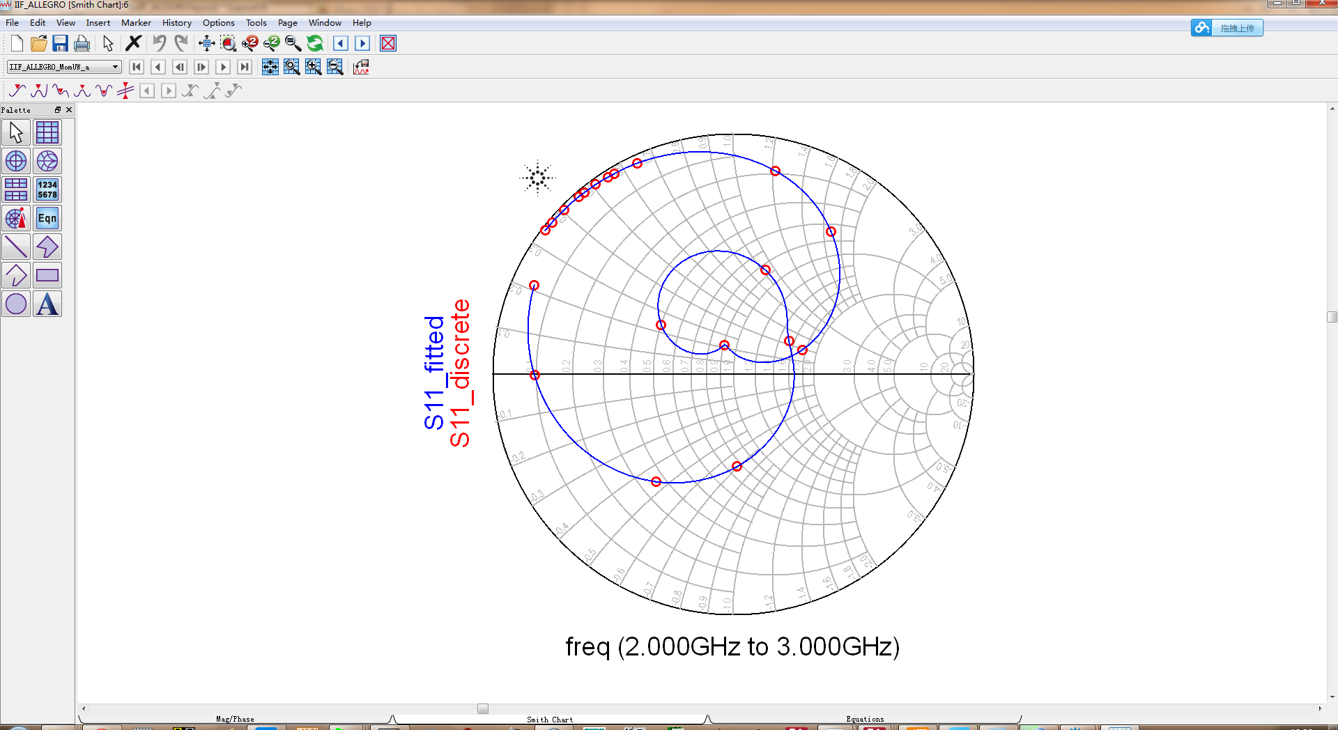Zoom the plot area with the grid magnifier
The height and width of the screenshot is (730, 1338).
click(291, 67)
